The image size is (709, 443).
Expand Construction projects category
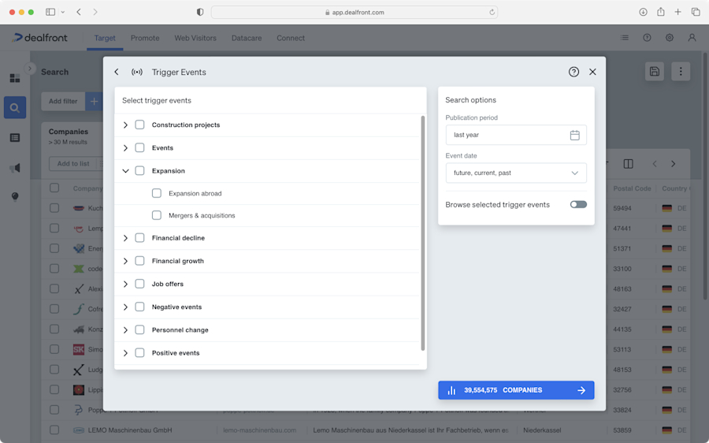click(125, 125)
